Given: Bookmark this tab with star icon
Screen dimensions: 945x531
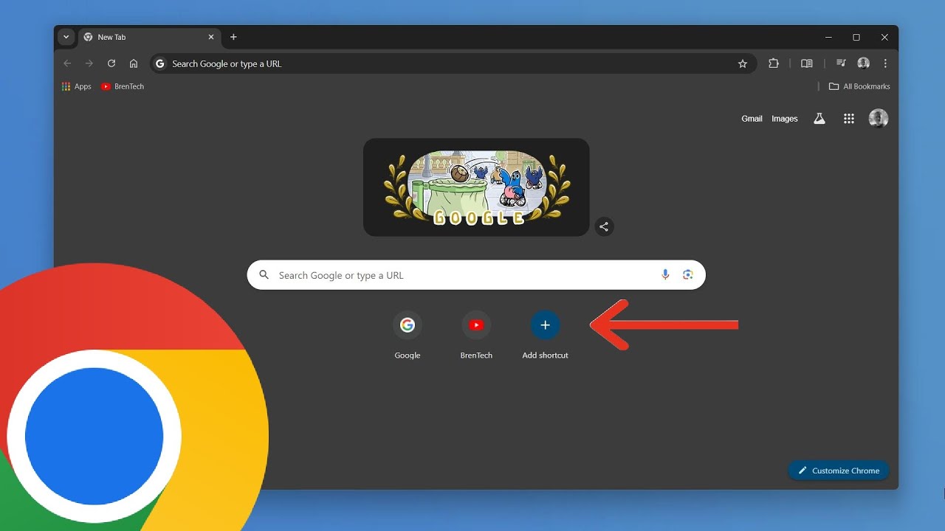Looking at the screenshot, I should click(743, 63).
